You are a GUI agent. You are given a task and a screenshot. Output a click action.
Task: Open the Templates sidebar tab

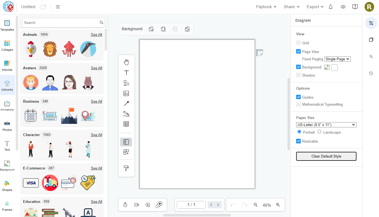[7, 26]
